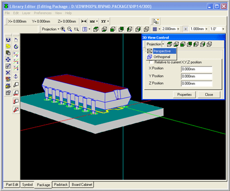
Task: Click Close in 3D View Control
Action: (209, 94)
